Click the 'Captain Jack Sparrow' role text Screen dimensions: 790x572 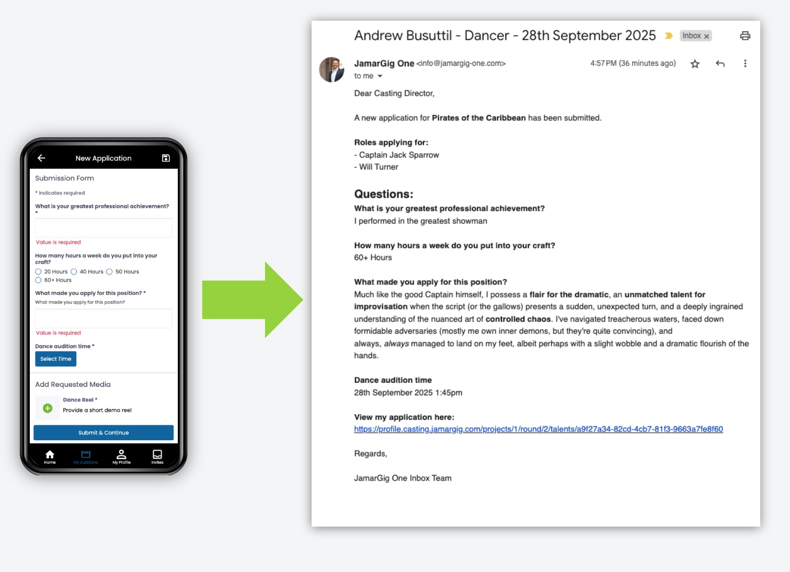pos(399,155)
